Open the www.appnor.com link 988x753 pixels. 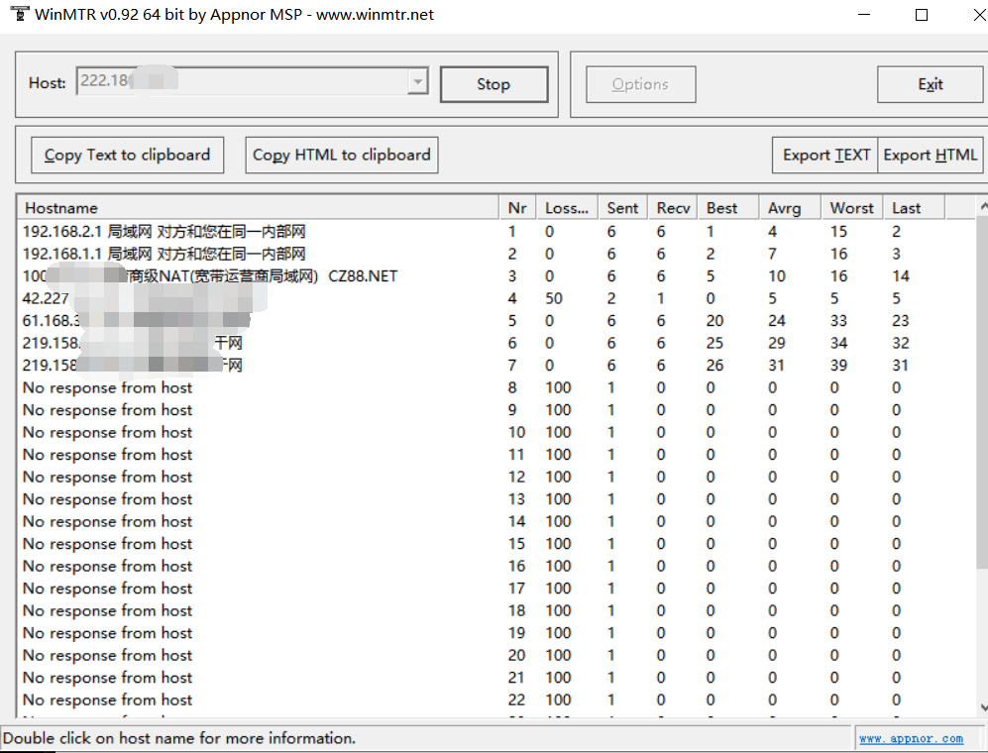click(911, 739)
